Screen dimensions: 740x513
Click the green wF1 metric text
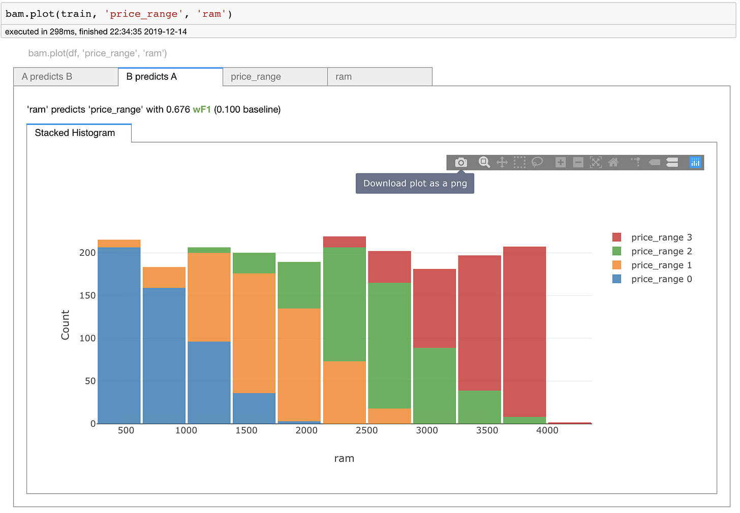pos(202,110)
